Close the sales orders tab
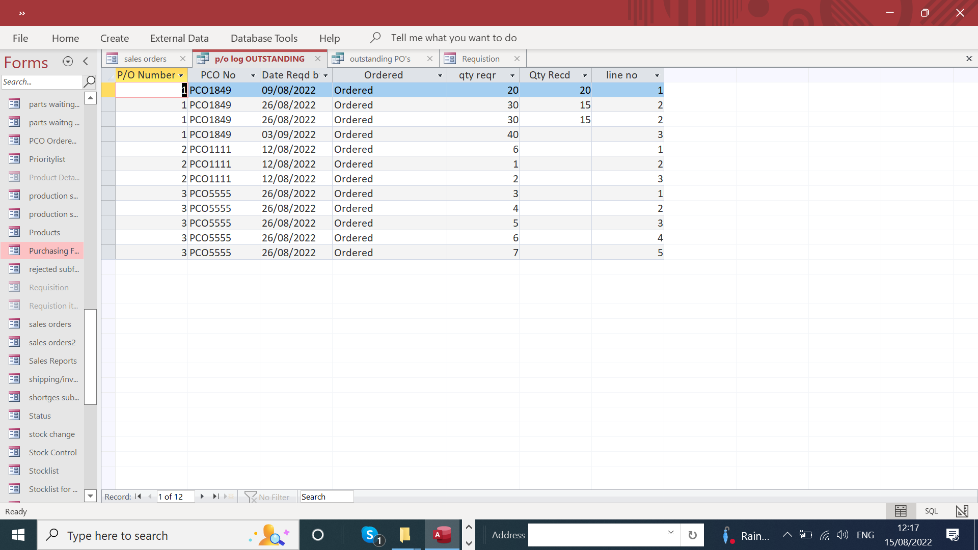978x550 pixels. click(x=183, y=59)
